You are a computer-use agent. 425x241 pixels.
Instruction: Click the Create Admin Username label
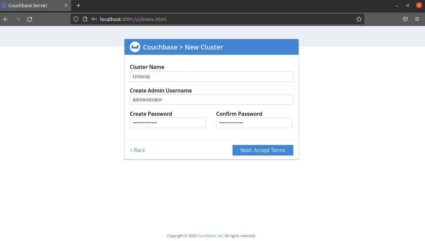coord(161,90)
